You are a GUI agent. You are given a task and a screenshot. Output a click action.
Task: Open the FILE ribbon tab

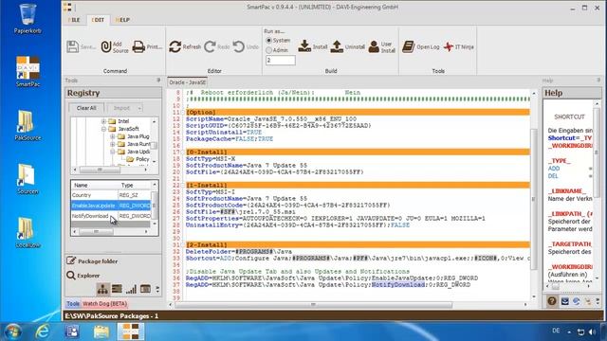click(74, 20)
